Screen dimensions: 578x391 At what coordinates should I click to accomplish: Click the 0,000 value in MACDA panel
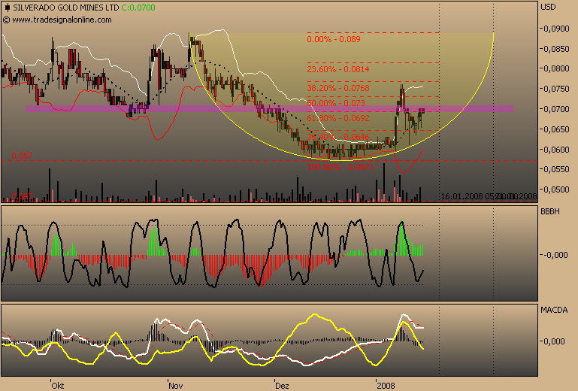tap(554, 341)
